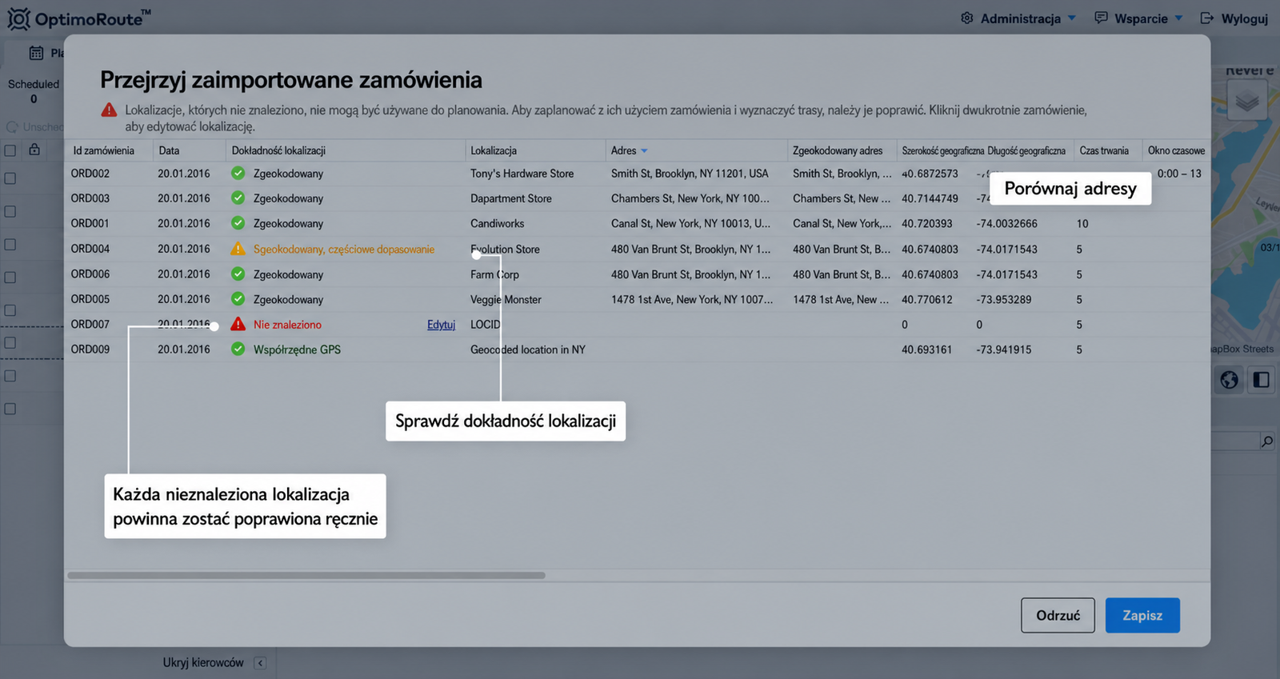Image resolution: width=1280 pixels, height=679 pixels.
Task: Click the green check icon for ORD009
Action: [x=238, y=349]
